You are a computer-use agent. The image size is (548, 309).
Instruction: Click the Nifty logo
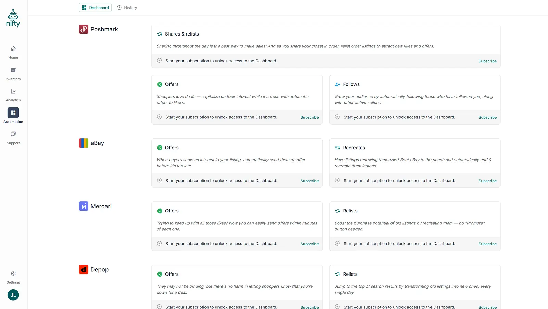point(13,18)
